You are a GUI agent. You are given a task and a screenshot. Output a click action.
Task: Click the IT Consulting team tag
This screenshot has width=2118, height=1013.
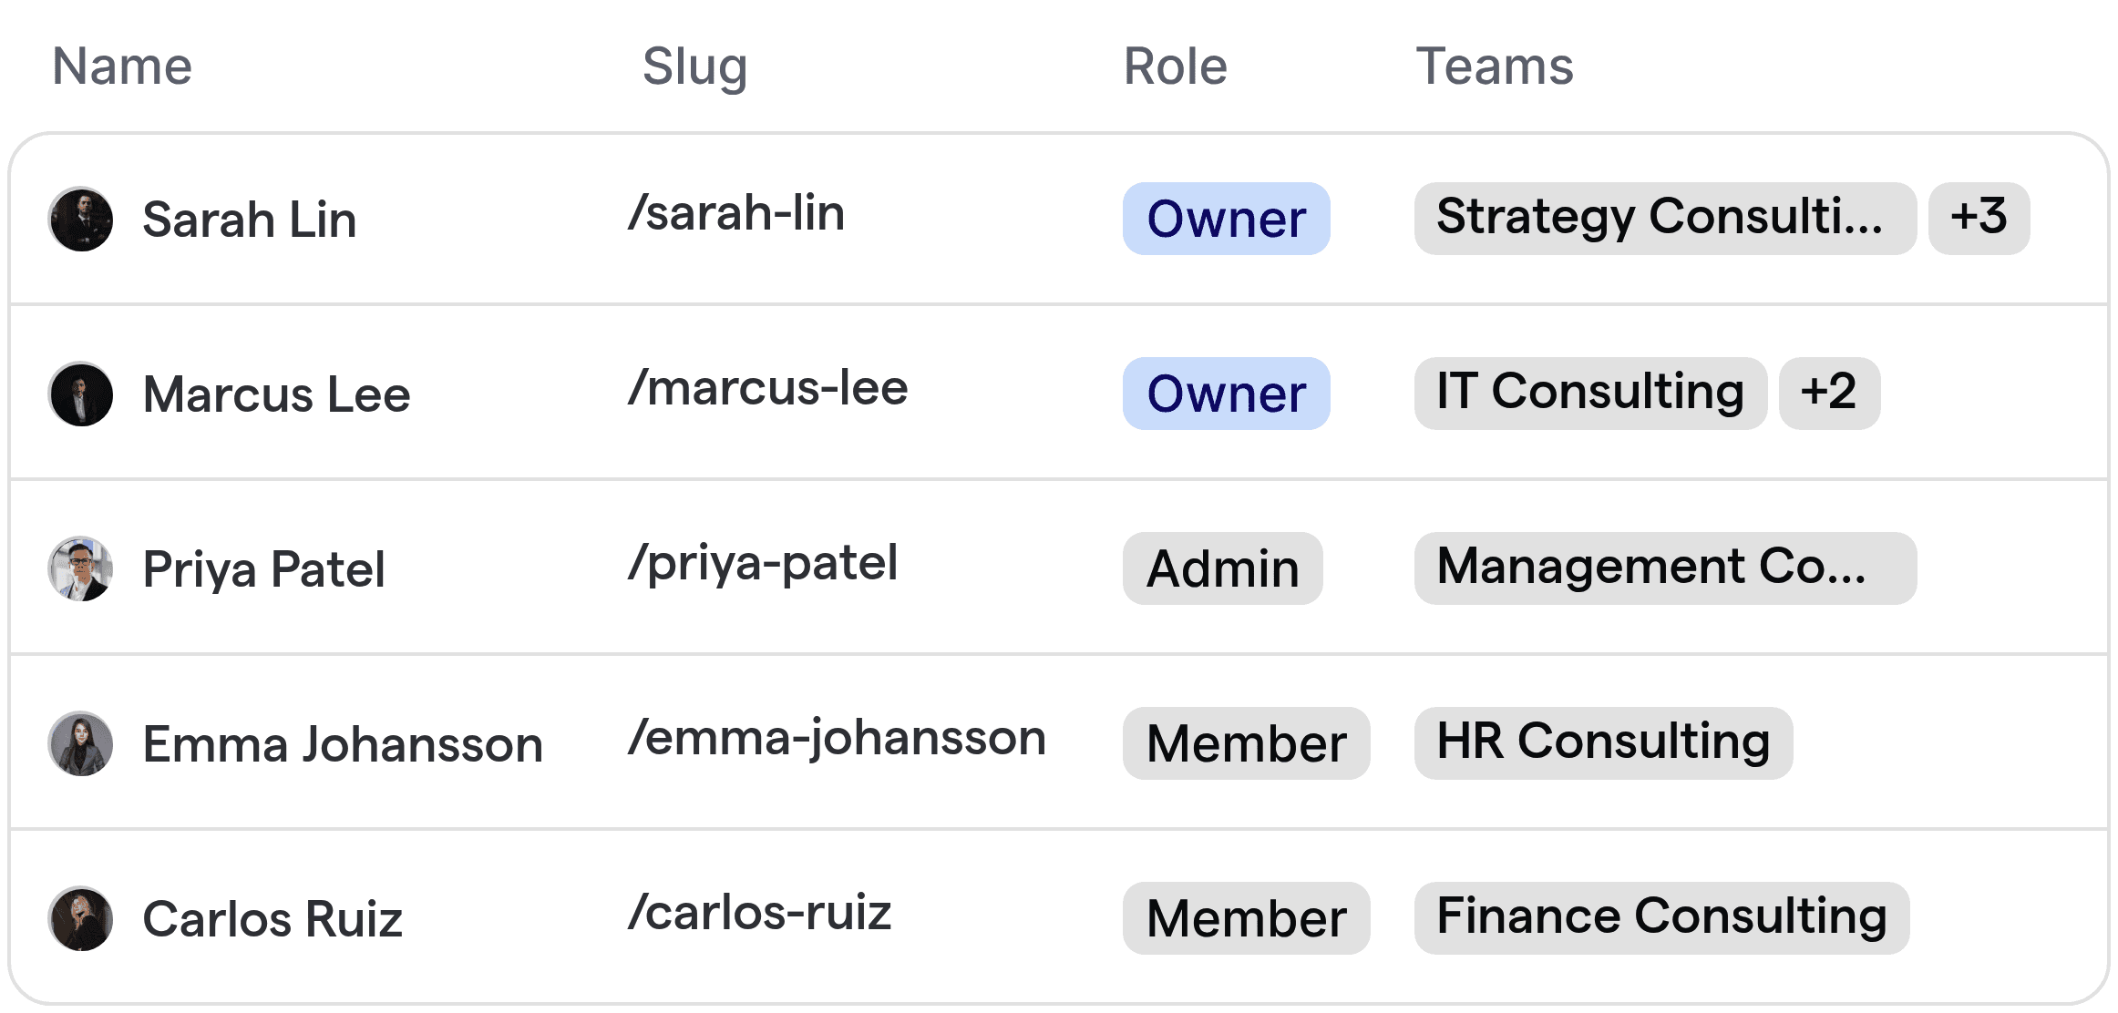[1588, 392]
